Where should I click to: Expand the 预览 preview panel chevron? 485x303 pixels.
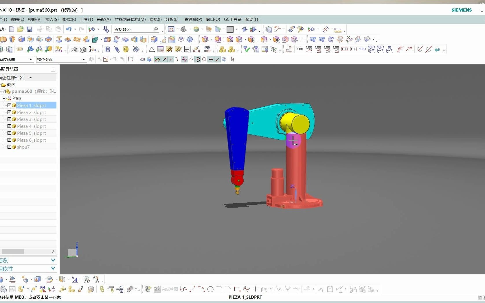coord(53,260)
